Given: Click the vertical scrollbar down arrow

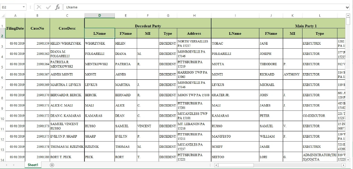Looking at the screenshot, I should coord(348,160).
